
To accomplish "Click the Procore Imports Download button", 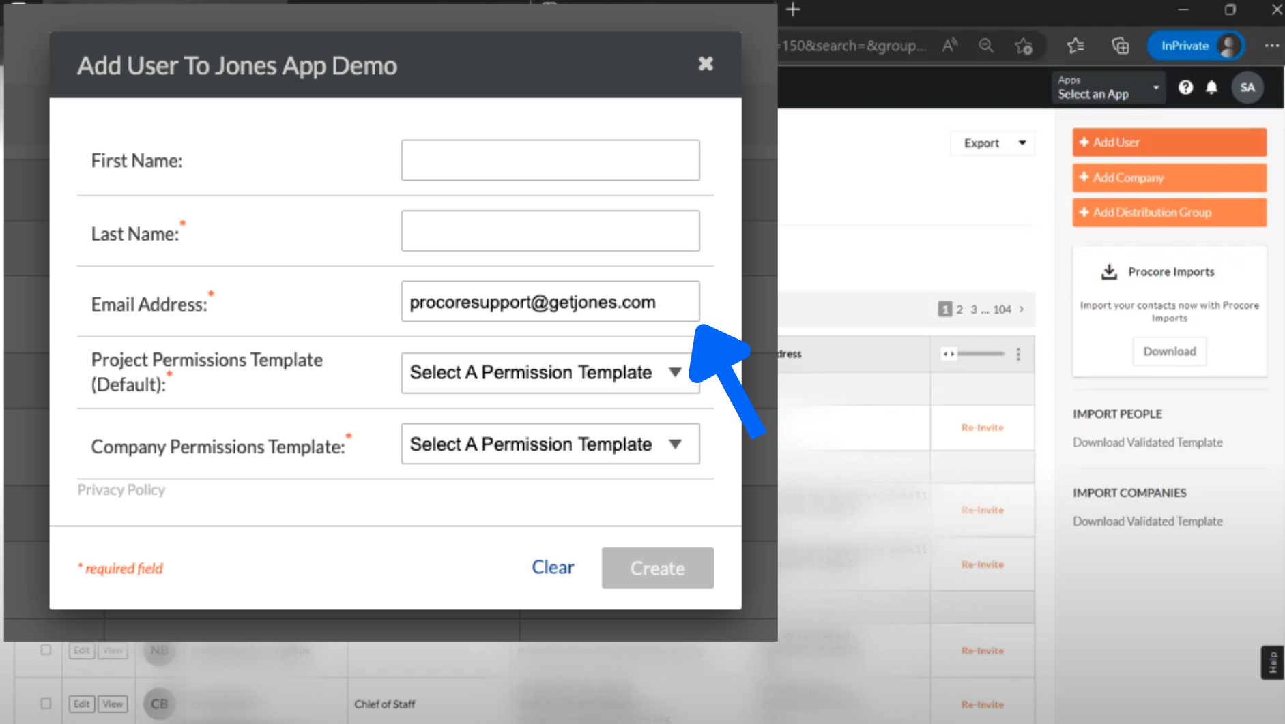I will 1170,351.
